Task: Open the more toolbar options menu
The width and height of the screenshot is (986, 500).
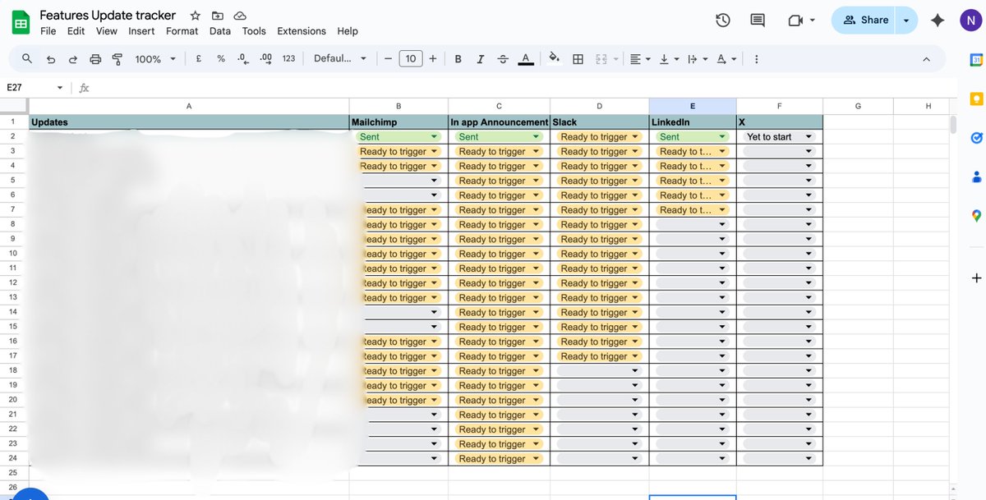Action: click(756, 59)
